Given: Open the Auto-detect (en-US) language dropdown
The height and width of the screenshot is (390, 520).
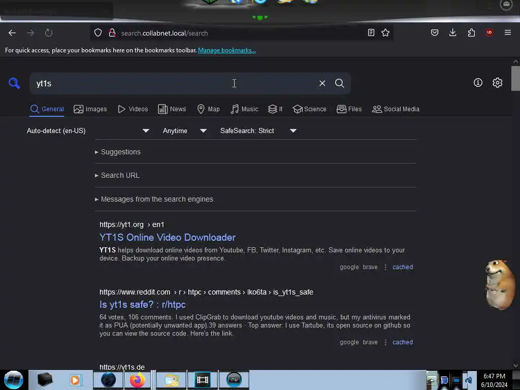Looking at the screenshot, I should point(88,131).
